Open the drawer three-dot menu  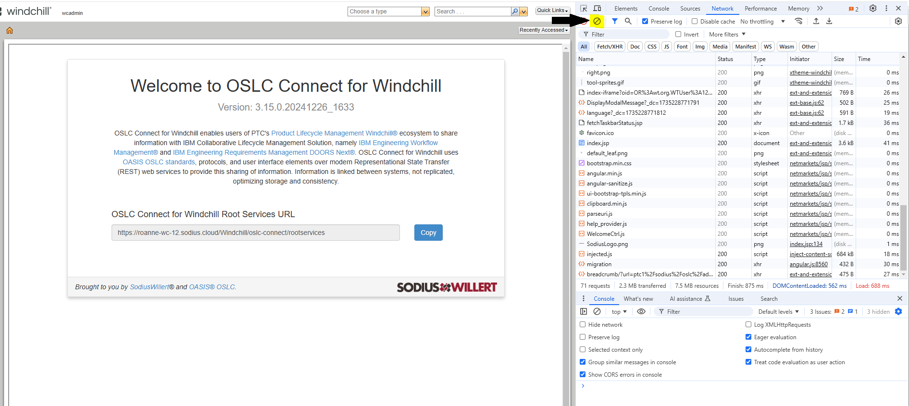(x=584, y=298)
